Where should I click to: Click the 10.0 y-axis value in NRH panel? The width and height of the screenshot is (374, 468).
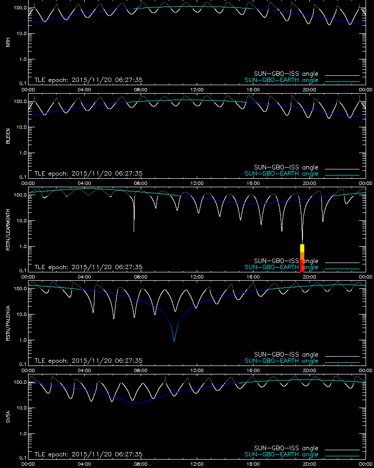tap(22, 33)
